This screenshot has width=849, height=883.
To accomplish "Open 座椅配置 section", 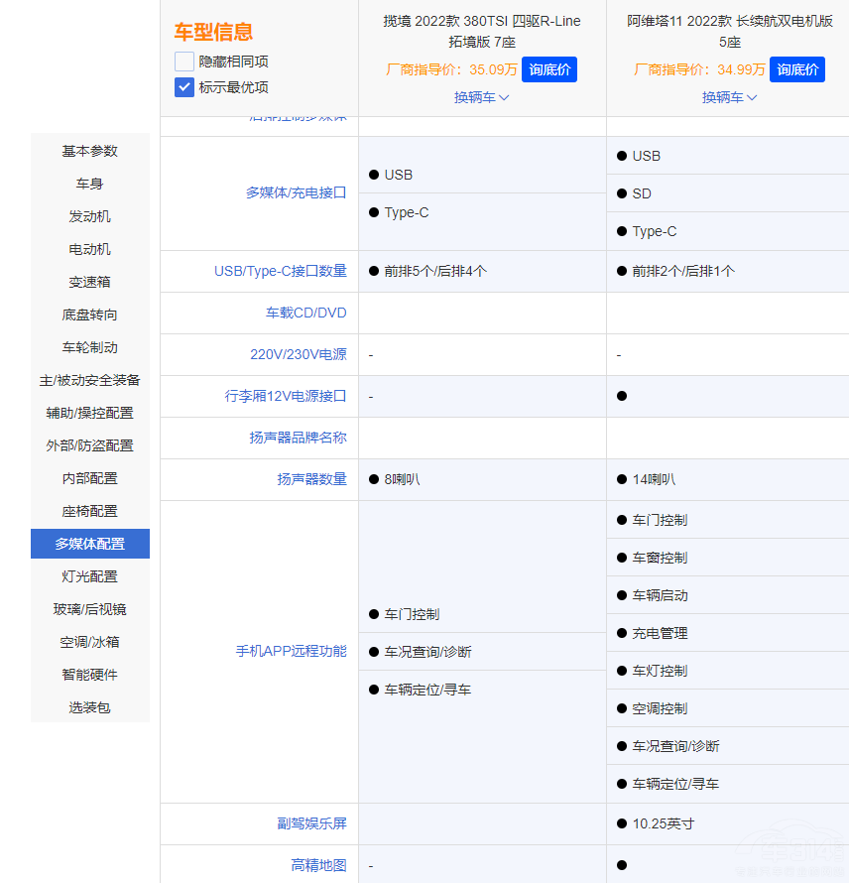I will tap(90, 511).
